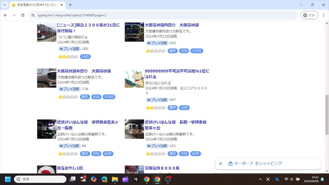
Task: Open the volume speaker tray icon
Action: click(x=291, y=179)
